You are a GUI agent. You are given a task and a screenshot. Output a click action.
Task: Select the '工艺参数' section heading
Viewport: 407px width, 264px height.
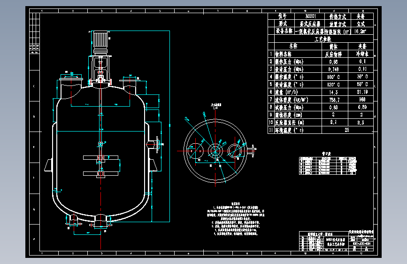tap(323, 39)
